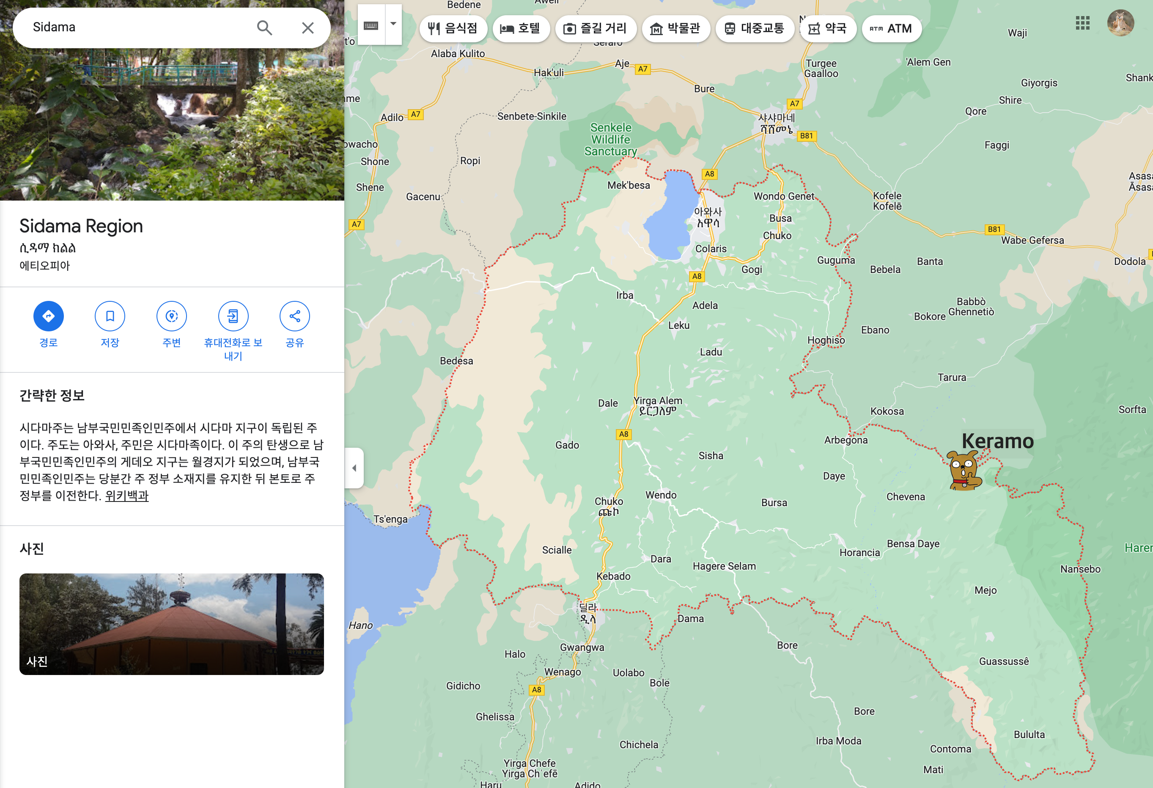This screenshot has width=1153, height=788.
Task: Expand the input tools dropdown arrow
Action: tap(393, 24)
